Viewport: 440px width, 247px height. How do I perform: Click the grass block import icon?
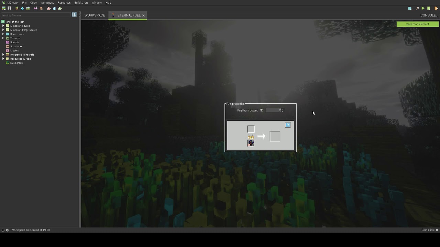pos(17,8)
